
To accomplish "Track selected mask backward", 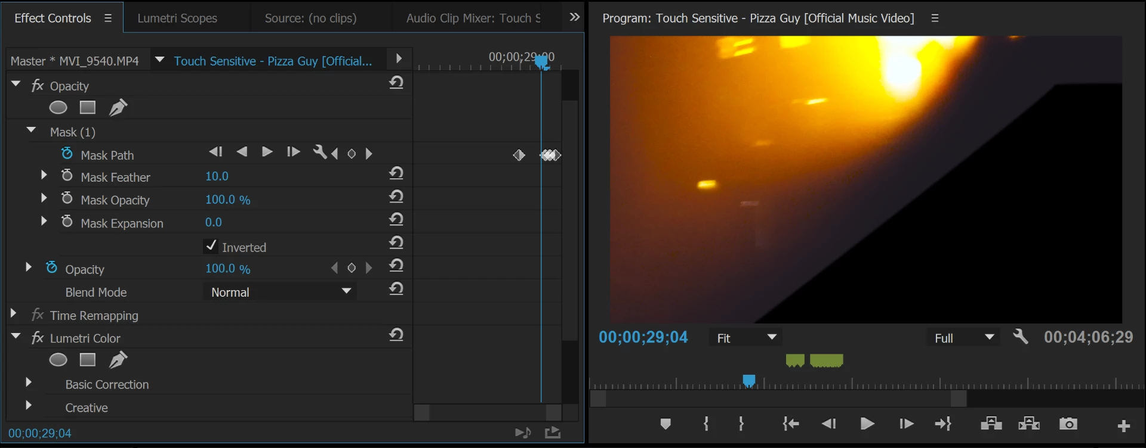I will [x=242, y=153].
